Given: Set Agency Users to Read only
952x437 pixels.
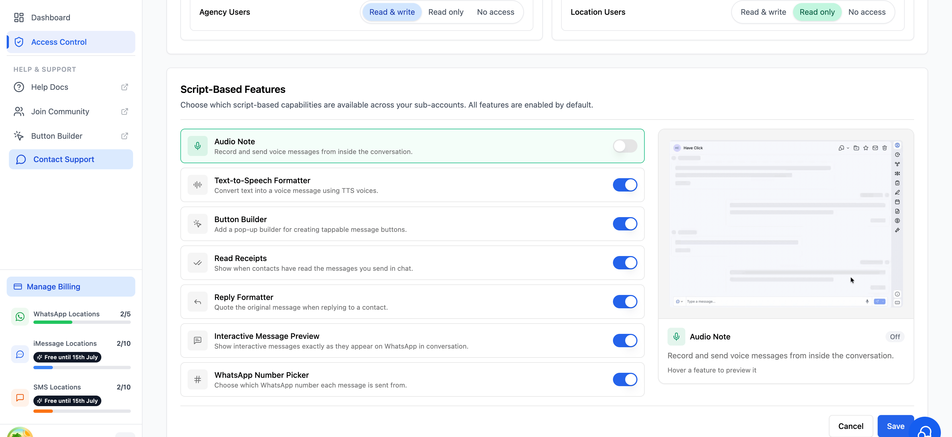Looking at the screenshot, I should coord(446,12).
